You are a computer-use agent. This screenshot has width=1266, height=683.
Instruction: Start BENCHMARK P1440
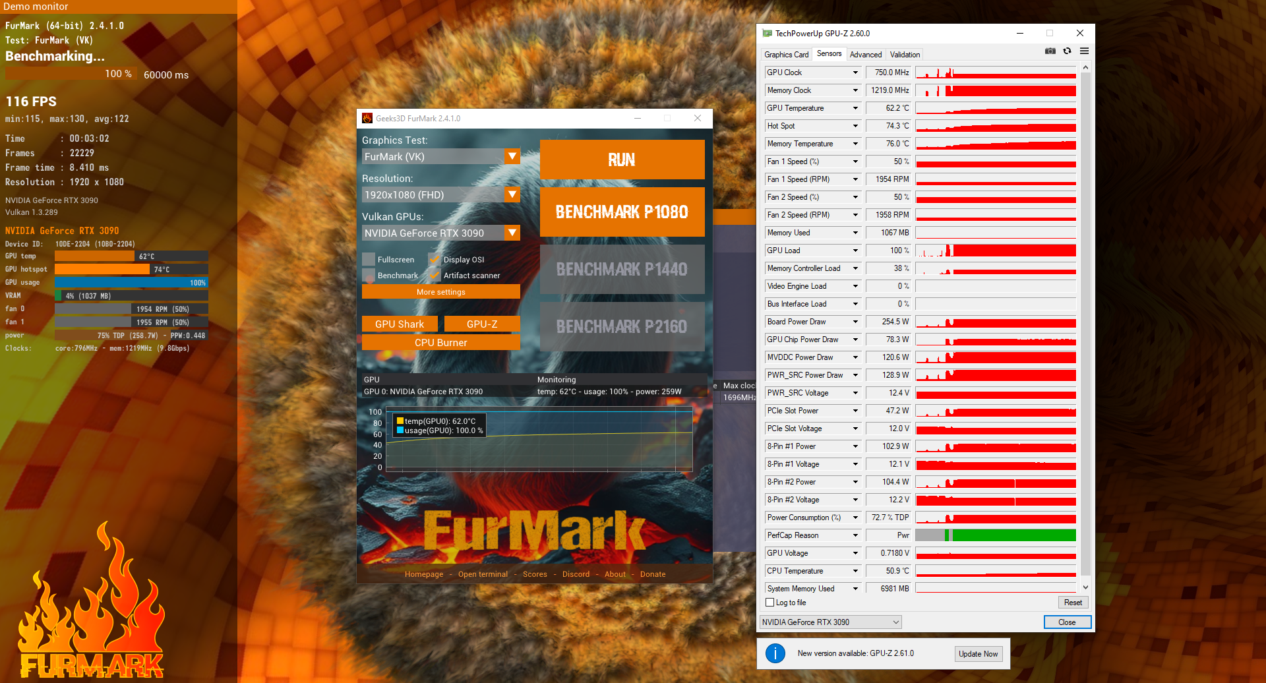[x=622, y=270]
